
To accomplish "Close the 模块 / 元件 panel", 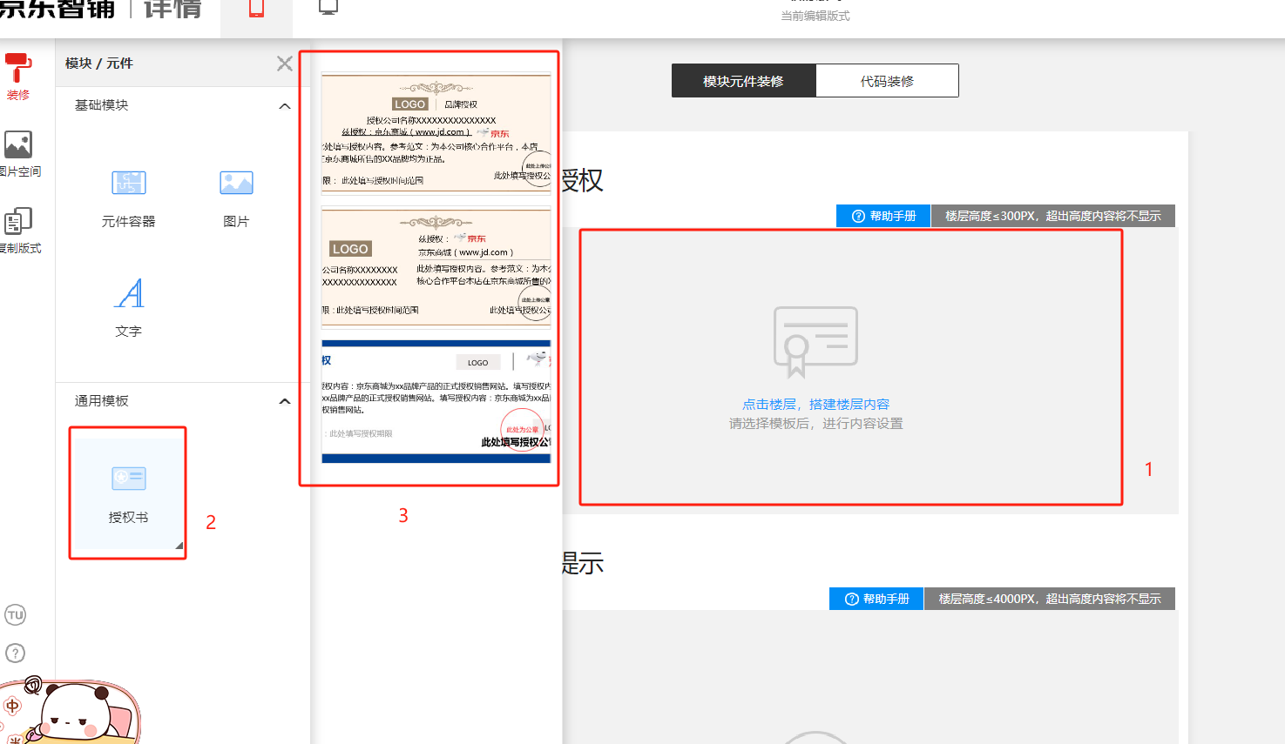I will [284, 64].
